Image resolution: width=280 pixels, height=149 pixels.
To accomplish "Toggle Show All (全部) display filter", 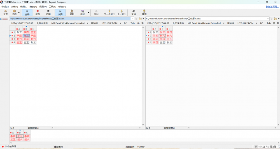I will pyautogui.click(x=27, y=12).
